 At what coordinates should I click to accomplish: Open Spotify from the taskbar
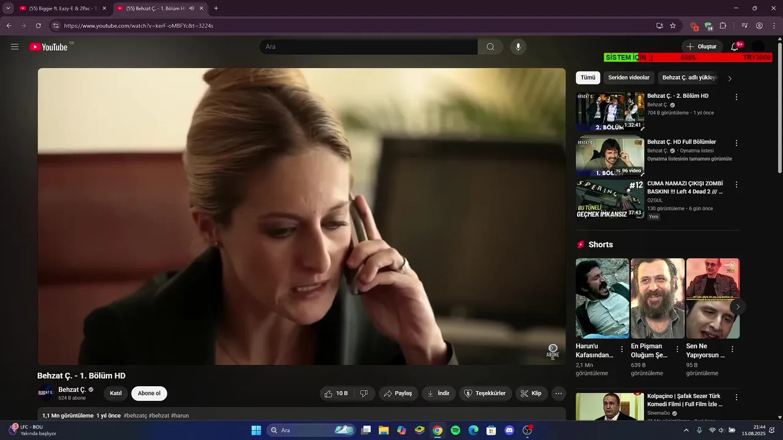pyautogui.click(x=455, y=430)
